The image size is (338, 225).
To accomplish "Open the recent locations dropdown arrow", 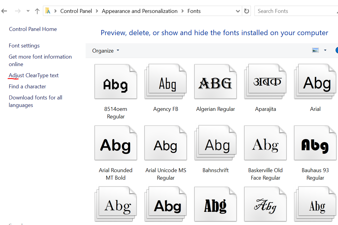I will click(x=28, y=11).
